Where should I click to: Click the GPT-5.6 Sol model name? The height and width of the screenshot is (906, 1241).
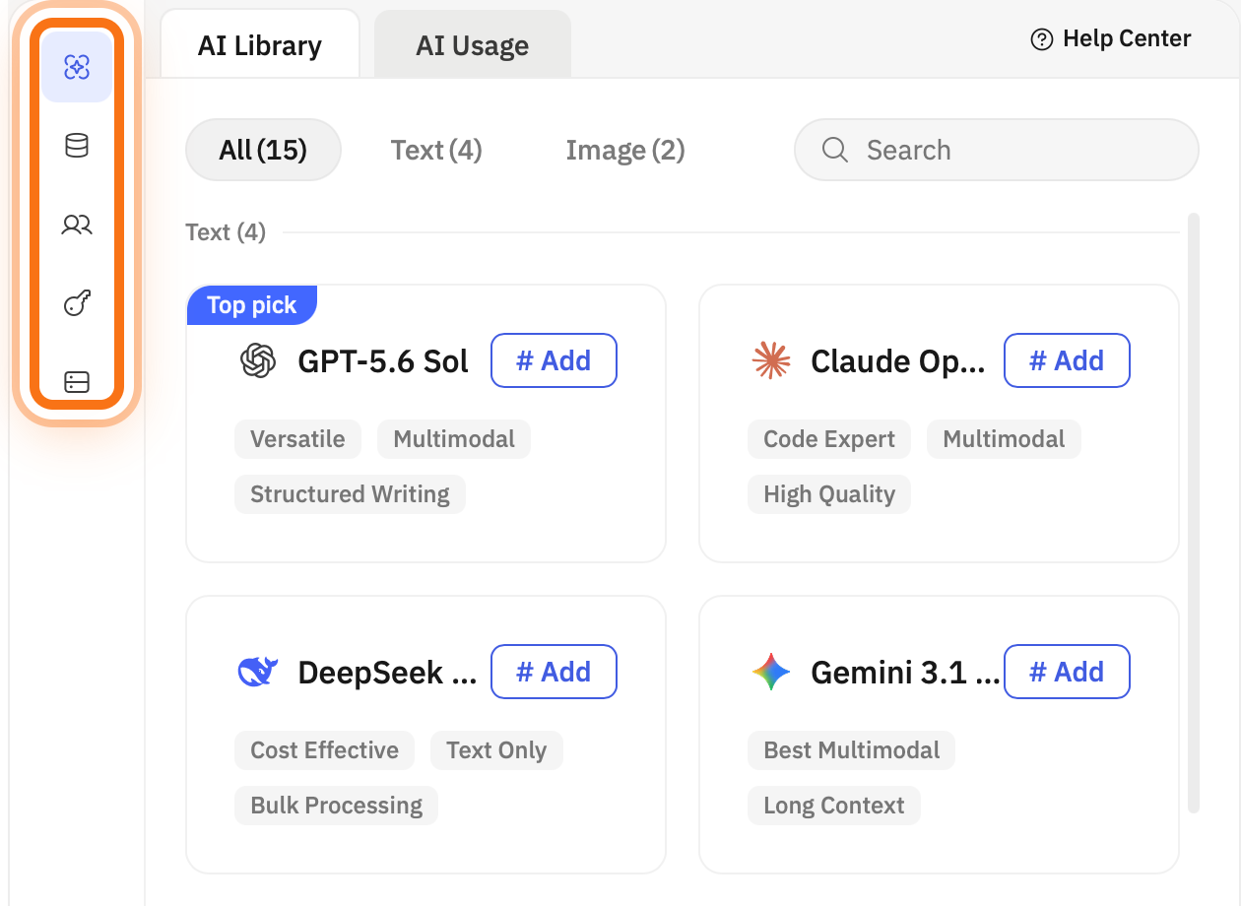click(x=383, y=361)
